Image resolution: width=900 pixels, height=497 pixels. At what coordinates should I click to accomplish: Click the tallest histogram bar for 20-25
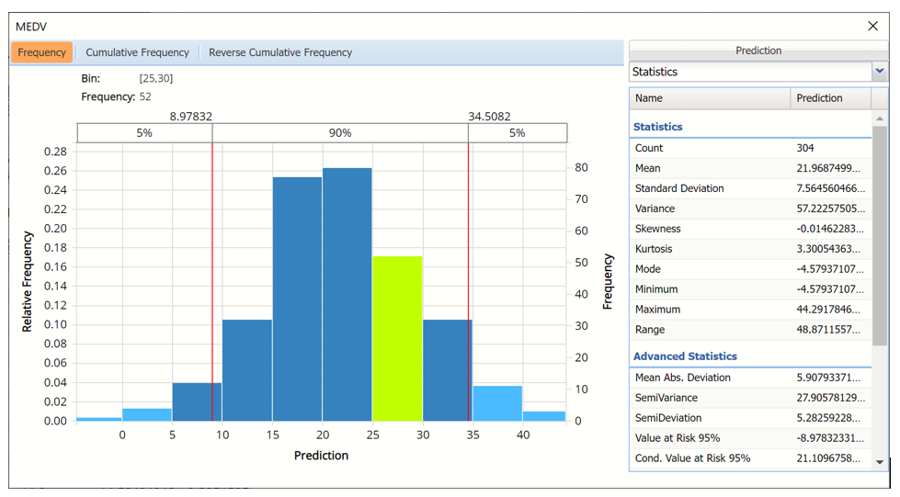[x=347, y=294]
